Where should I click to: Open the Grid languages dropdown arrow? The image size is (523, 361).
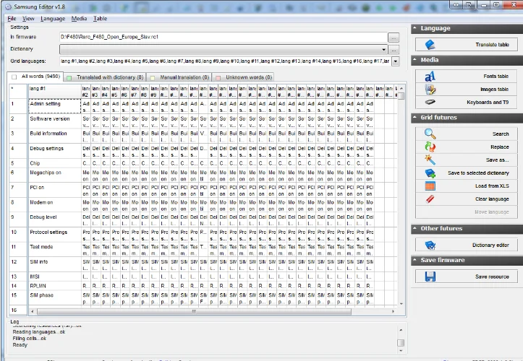click(395, 61)
